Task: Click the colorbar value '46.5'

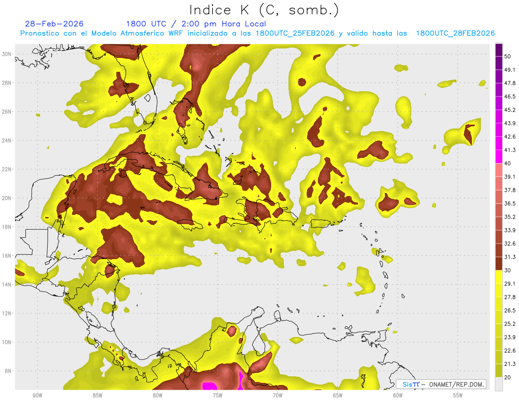Action: pyautogui.click(x=510, y=96)
